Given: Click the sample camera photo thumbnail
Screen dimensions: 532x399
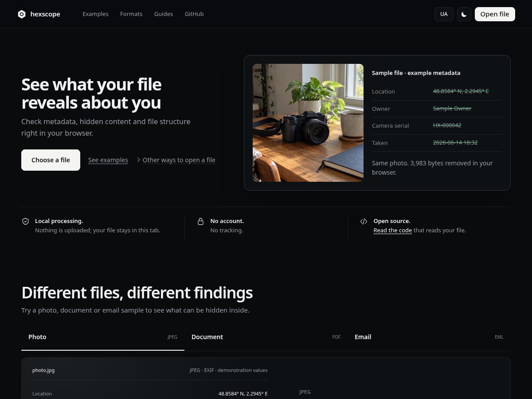Looking at the screenshot, I should [x=308, y=123].
